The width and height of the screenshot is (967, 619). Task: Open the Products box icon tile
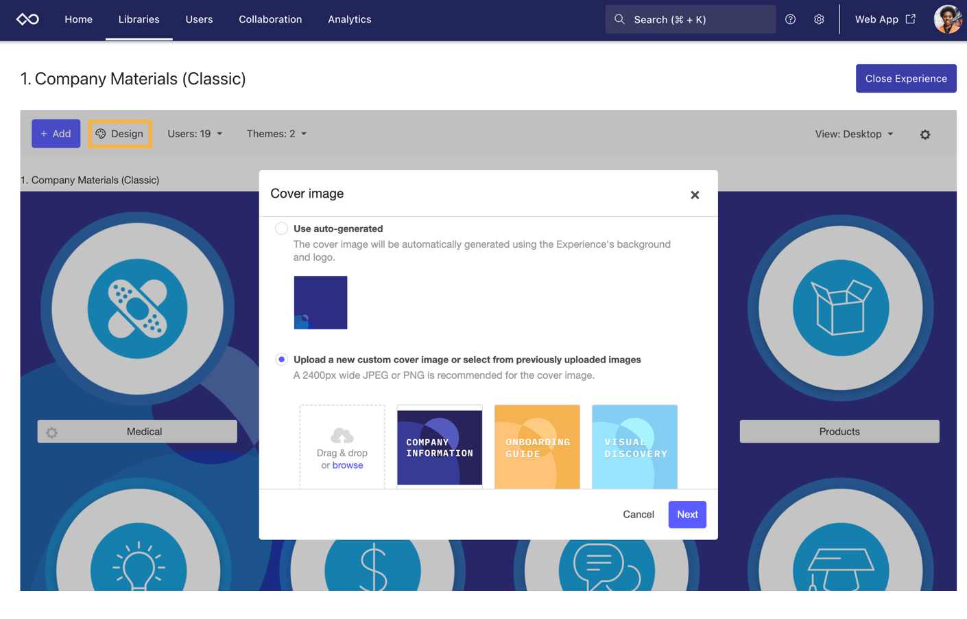coord(840,307)
